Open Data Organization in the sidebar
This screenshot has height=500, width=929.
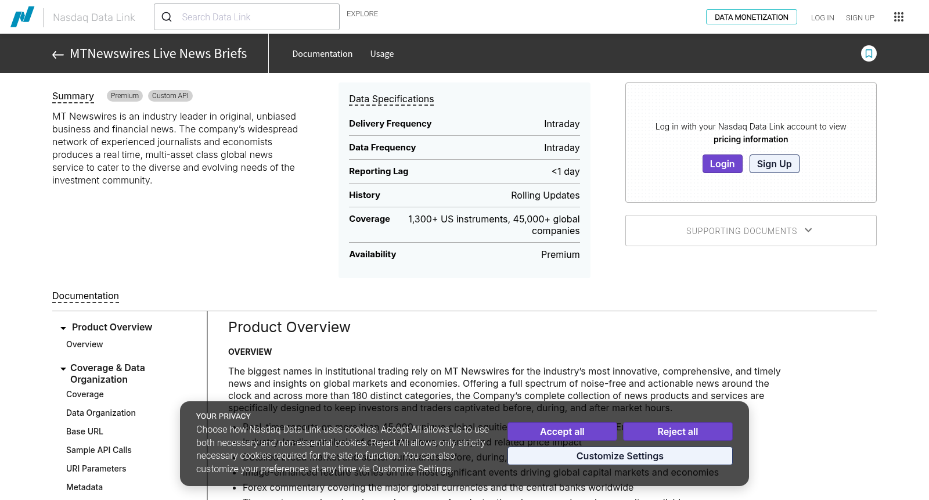coord(101,413)
